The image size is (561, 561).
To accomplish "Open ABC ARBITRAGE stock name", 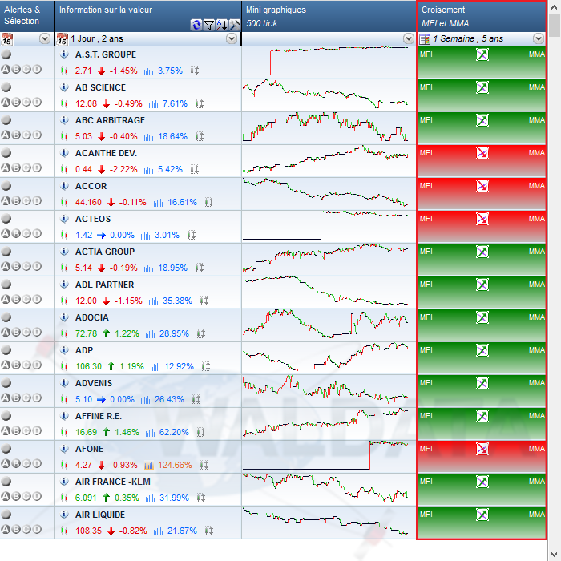I will (x=111, y=120).
